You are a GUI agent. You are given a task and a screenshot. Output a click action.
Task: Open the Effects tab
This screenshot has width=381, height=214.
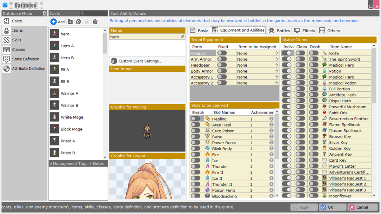click(304, 30)
